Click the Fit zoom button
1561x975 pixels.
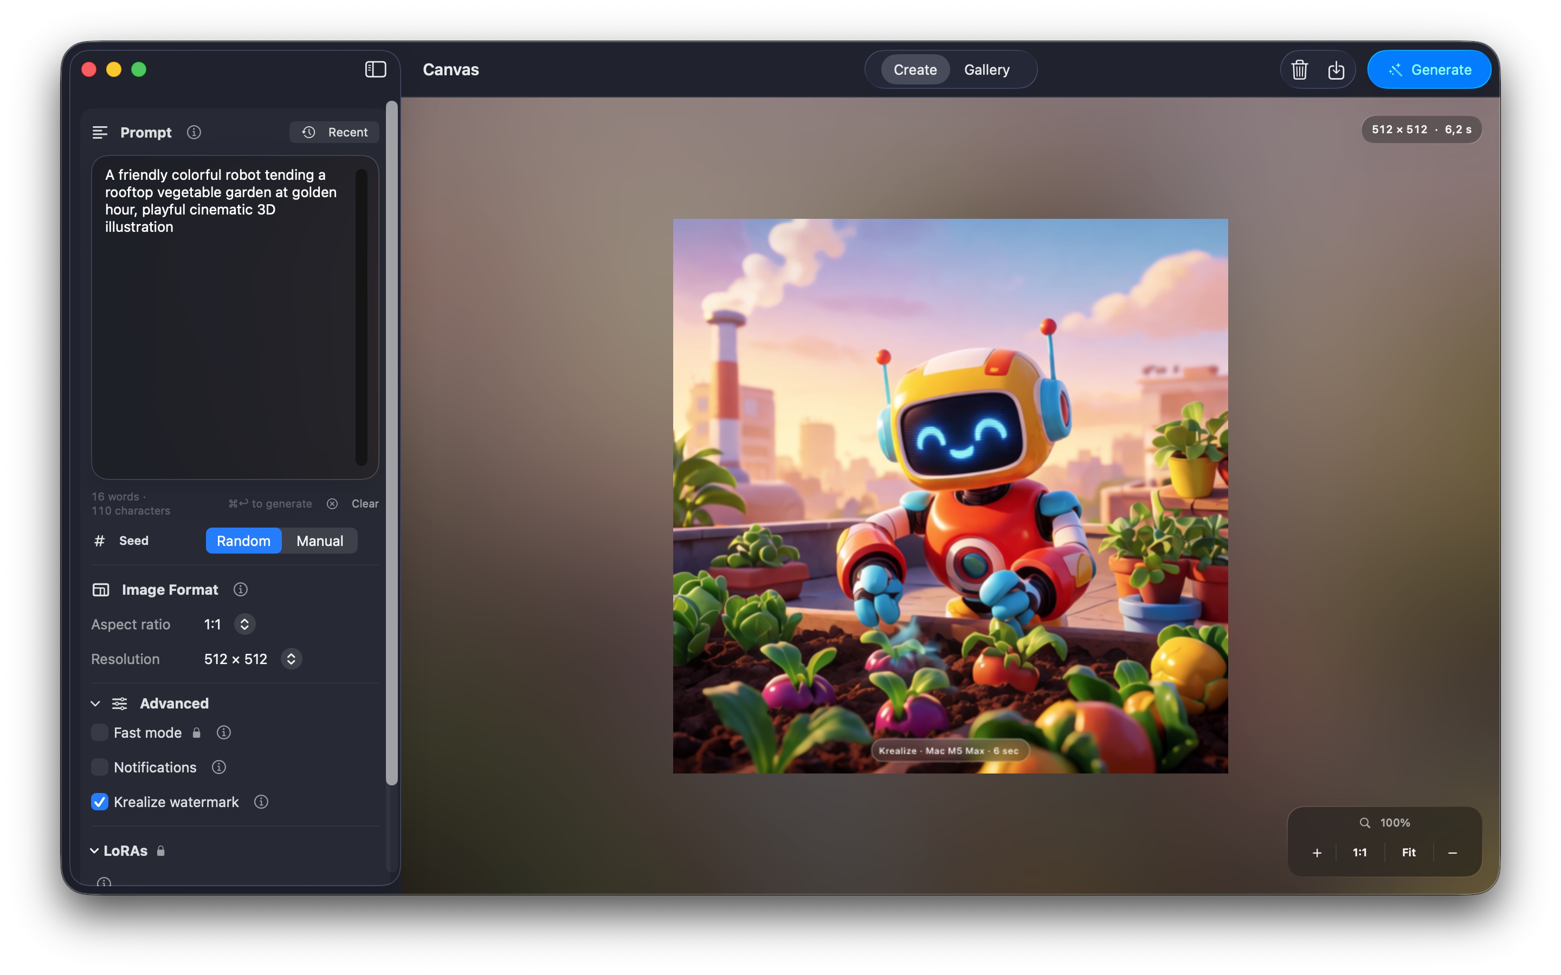[x=1409, y=853]
